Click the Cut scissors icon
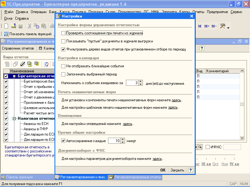Image resolution: width=250 pixels, height=187 pixels. click(29, 26)
